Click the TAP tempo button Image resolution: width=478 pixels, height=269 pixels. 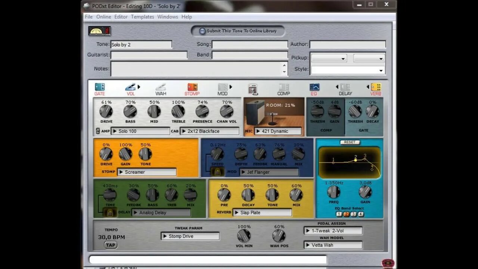[x=110, y=245]
